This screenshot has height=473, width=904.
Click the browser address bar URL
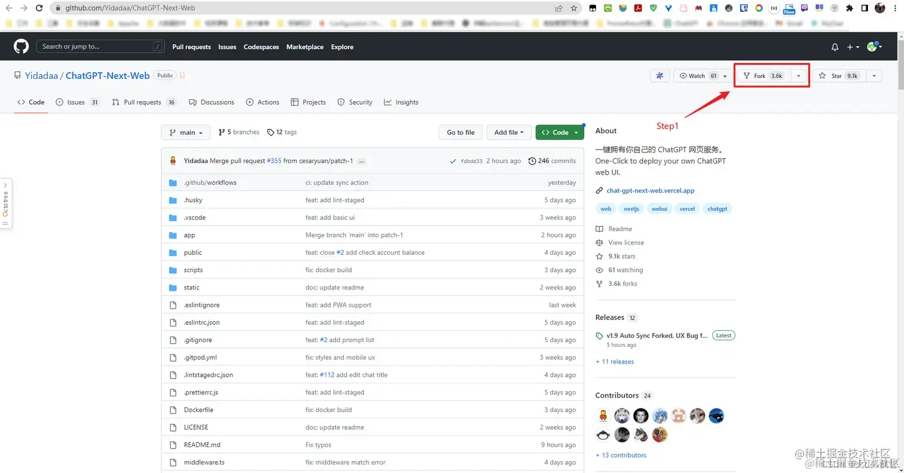(x=130, y=8)
